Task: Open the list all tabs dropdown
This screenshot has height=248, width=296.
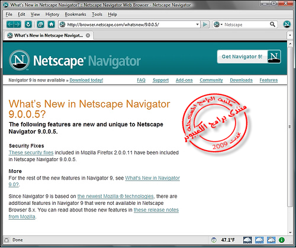Action: (290, 35)
